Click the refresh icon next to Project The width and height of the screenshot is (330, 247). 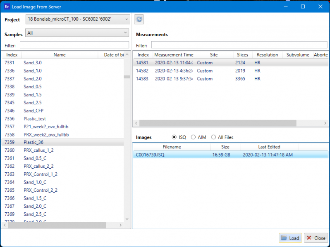[139, 19]
